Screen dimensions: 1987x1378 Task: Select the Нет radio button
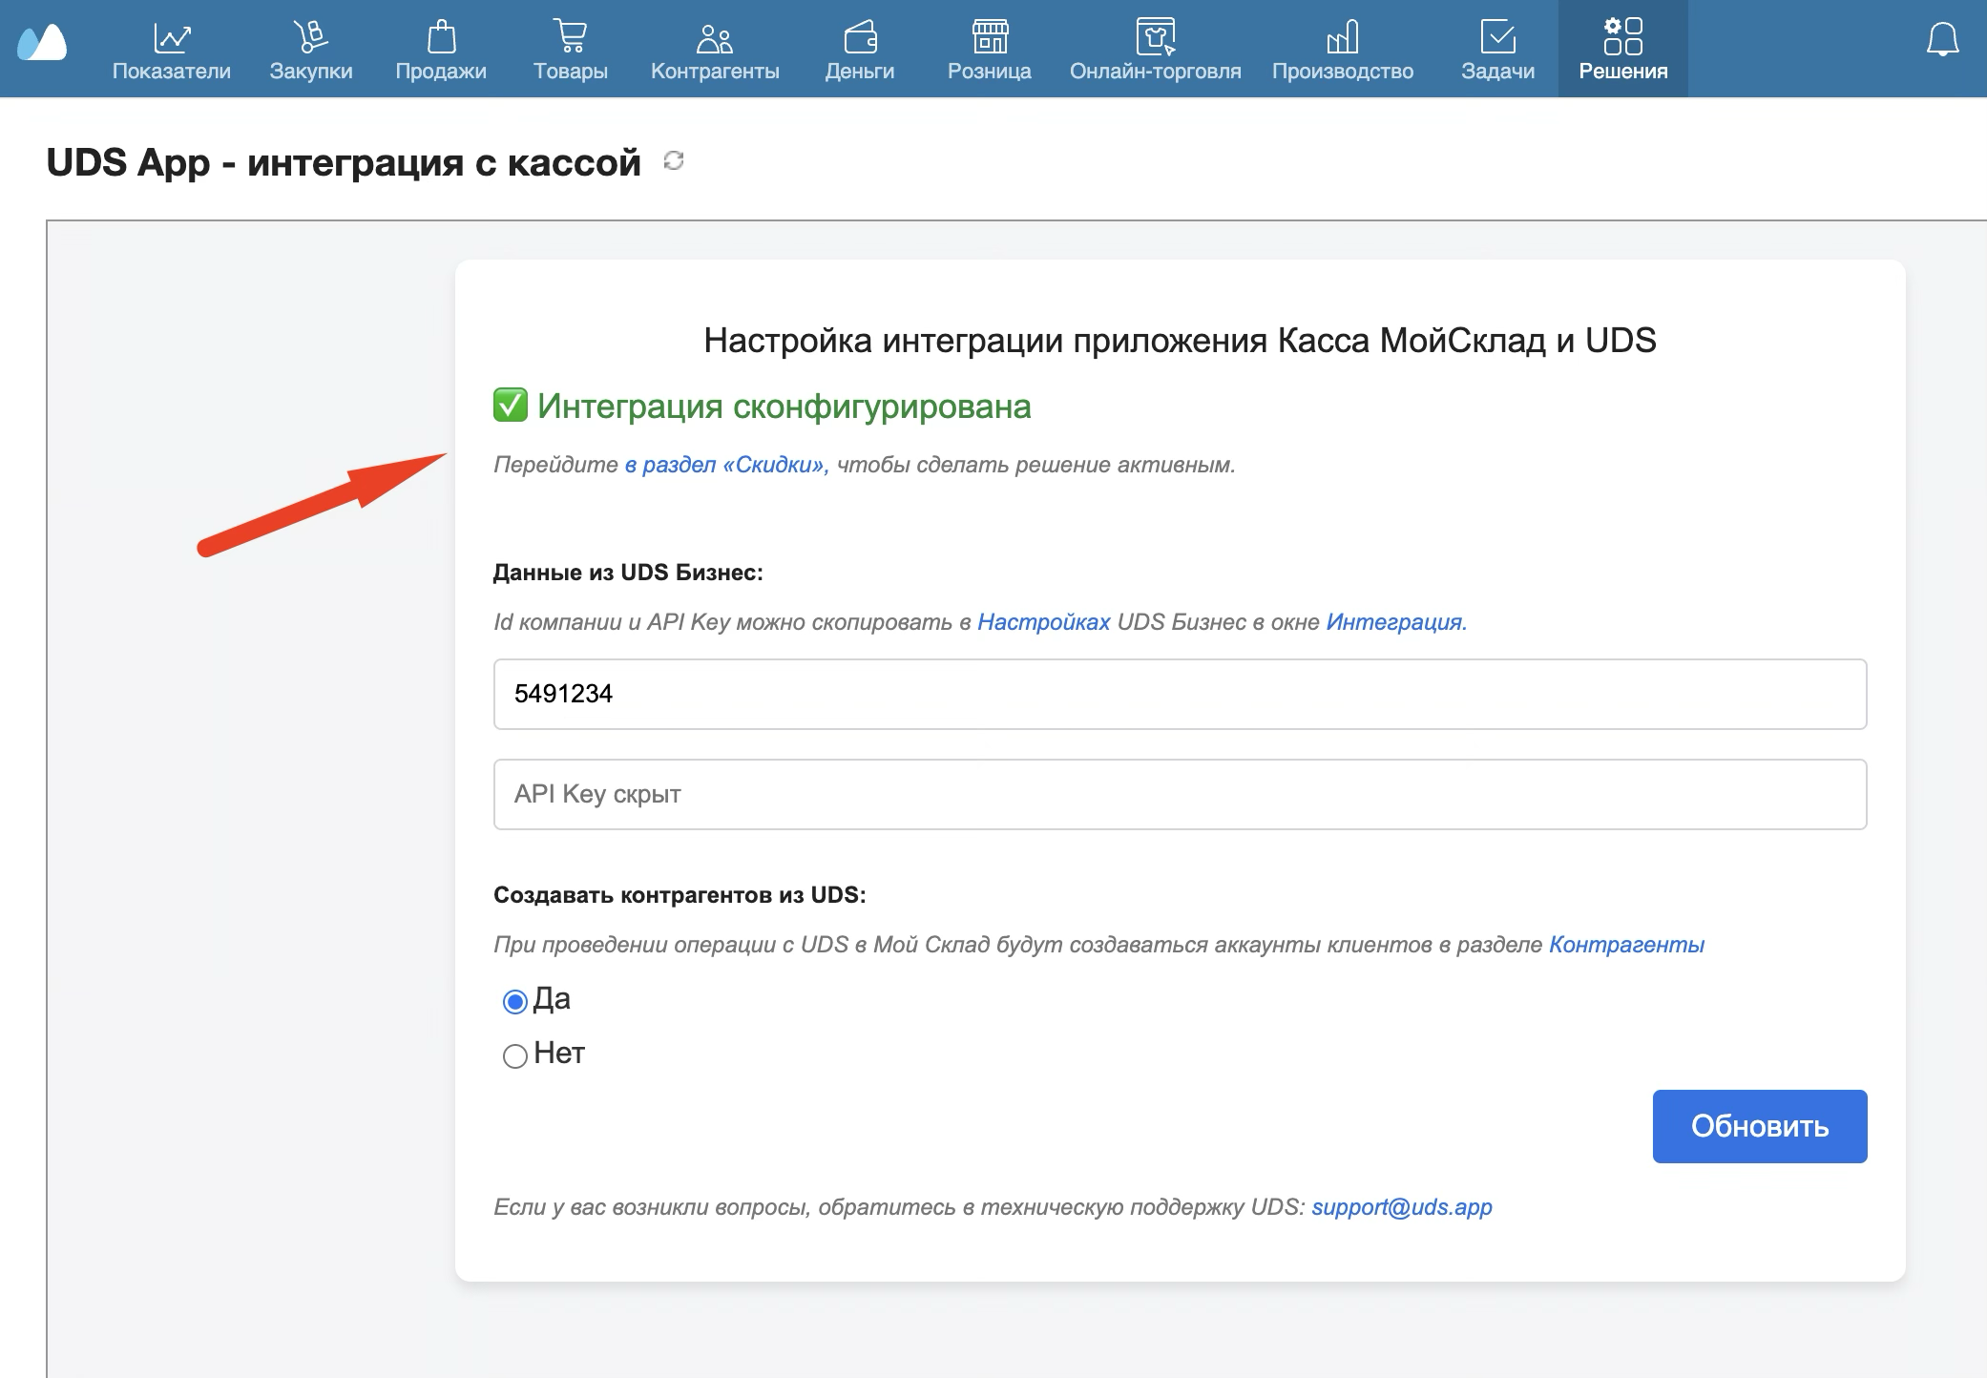click(x=514, y=1055)
